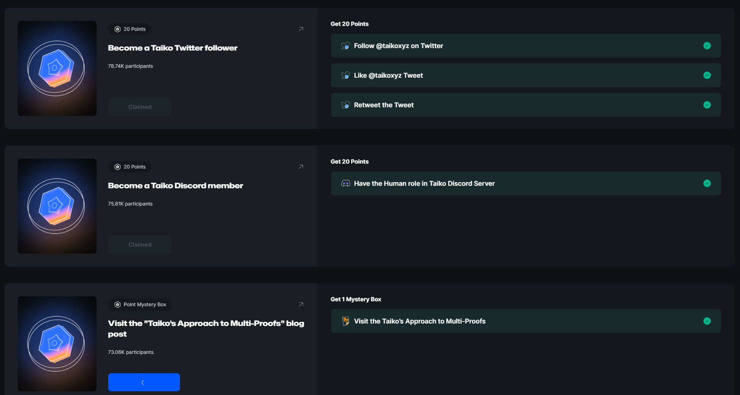Click Twitter icon beside Follow @taikoxyz on Twitter
The image size is (740, 395).
pos(345,46)
